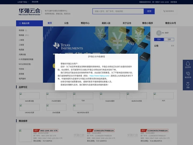Screen dimensions: 193x145
Task: Select the 商家入驻 tab
Action: point(106,23)
